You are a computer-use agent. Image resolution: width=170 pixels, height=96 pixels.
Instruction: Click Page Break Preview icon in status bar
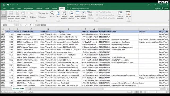tap(145, 92)
